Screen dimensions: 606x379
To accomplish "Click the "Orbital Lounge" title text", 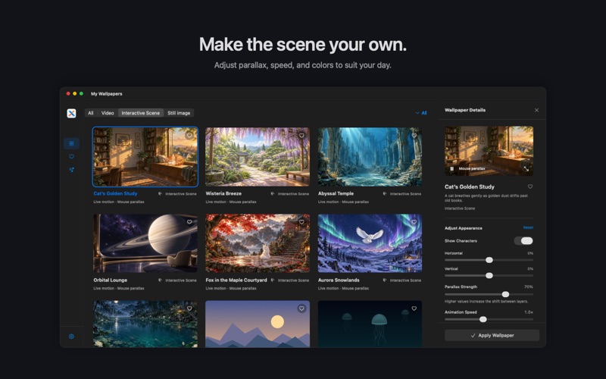I will tap(110, 280).
